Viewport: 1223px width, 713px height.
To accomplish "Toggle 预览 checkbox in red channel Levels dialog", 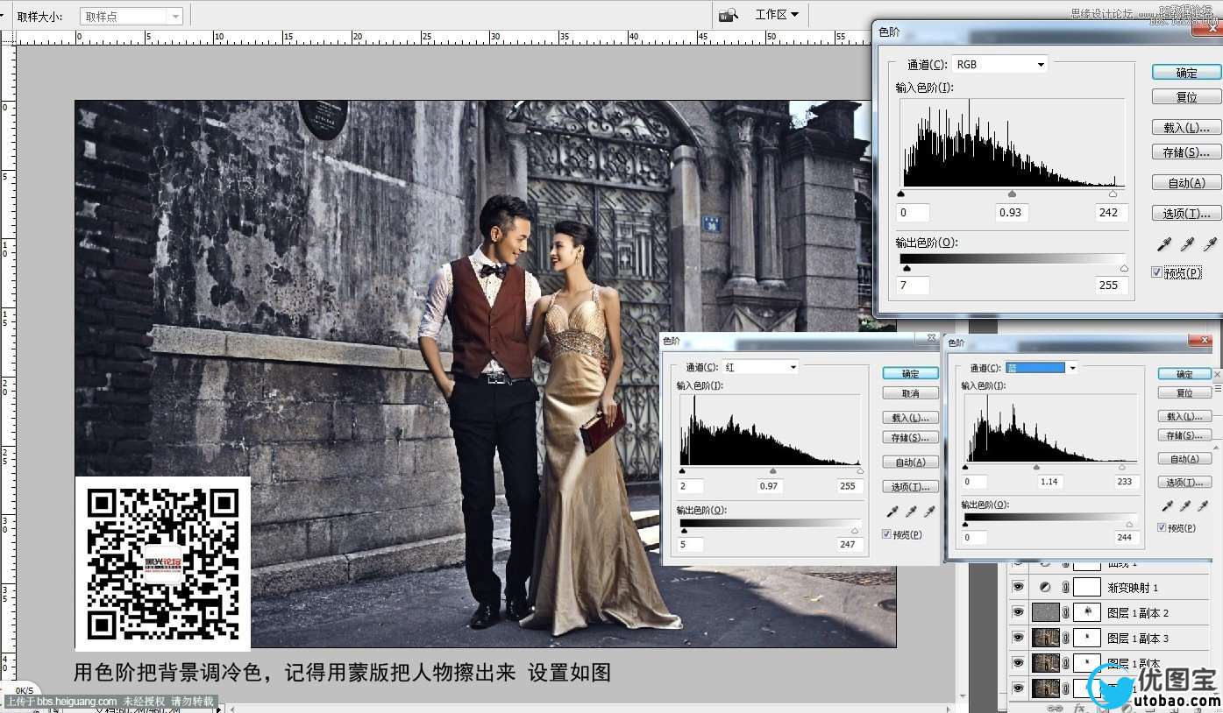I will [886, 534].
